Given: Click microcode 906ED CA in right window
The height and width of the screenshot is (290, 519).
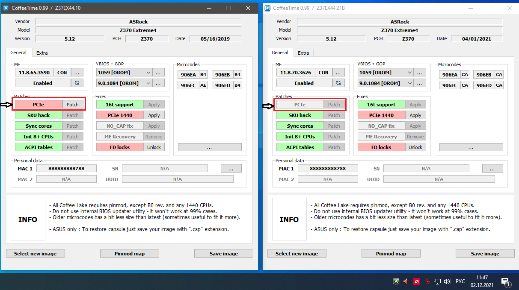Looking at the screenshot, I should (488, 85).
